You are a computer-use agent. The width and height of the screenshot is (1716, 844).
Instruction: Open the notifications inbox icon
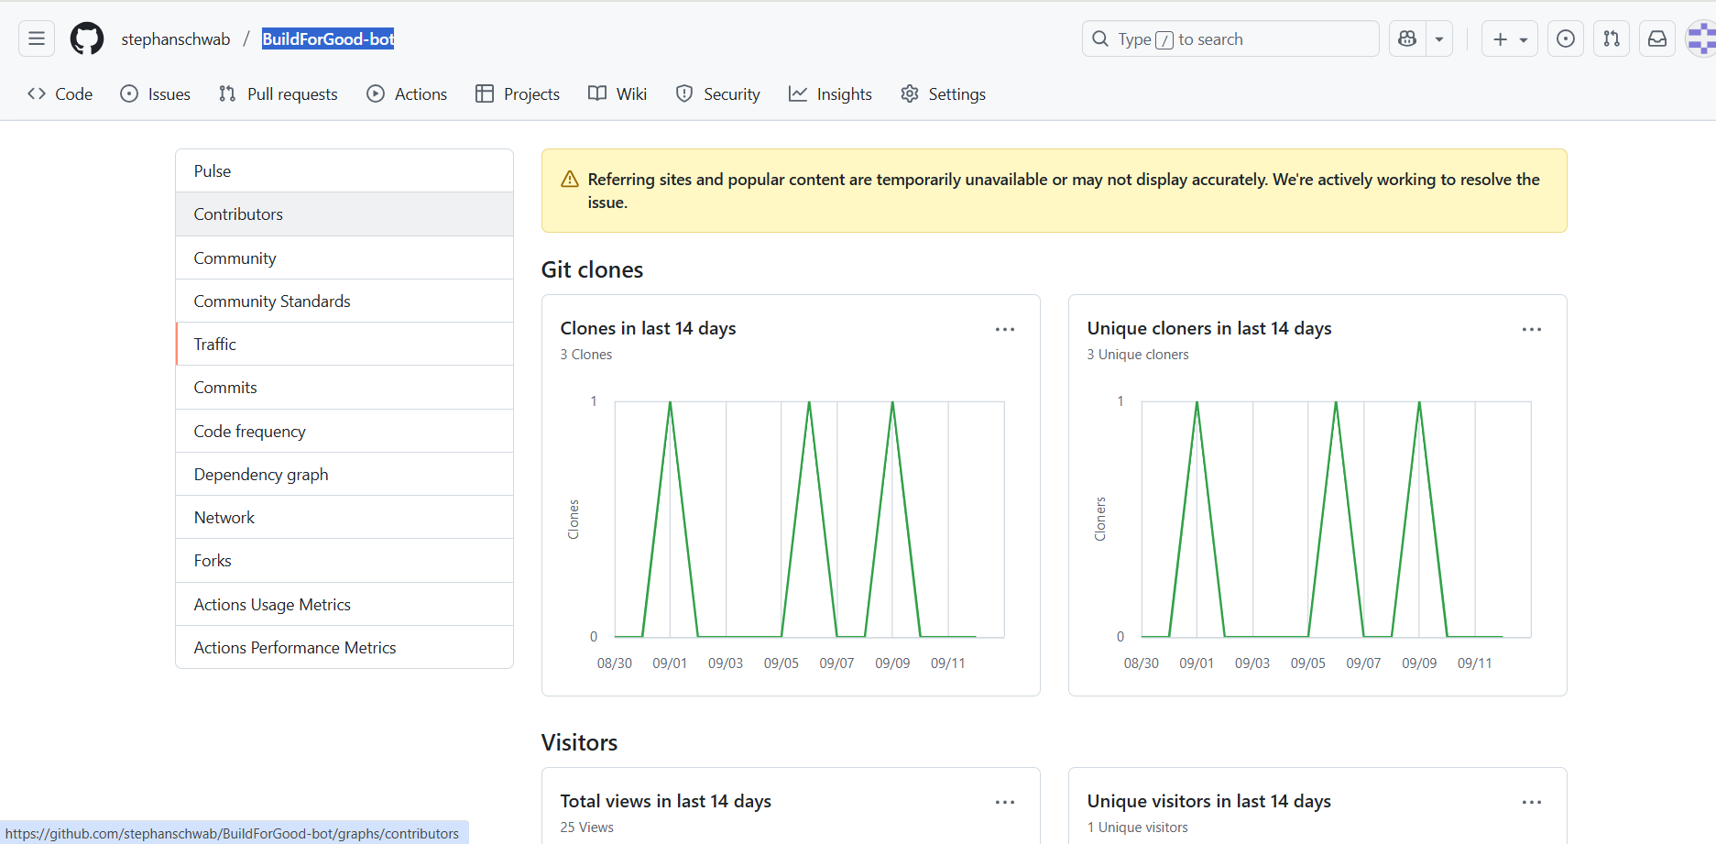[x=1657, y=38]
